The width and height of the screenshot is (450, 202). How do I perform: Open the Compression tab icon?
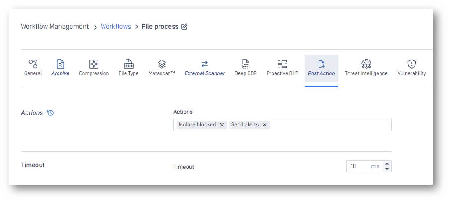[94, 64]
